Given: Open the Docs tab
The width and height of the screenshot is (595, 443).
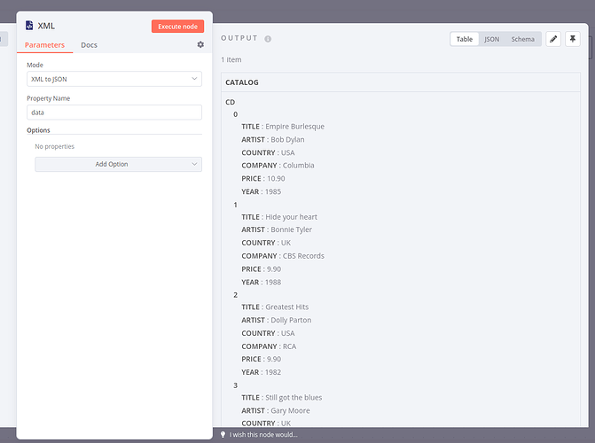Looking at the screenshot, I should (89, 45).
